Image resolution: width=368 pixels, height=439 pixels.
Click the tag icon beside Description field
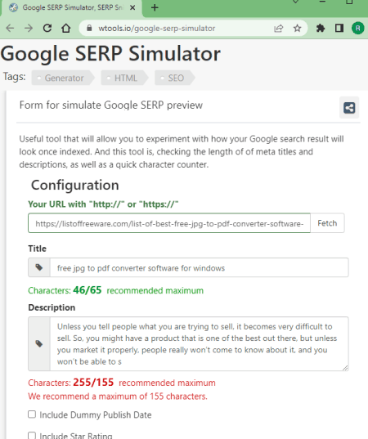point(39,344)
